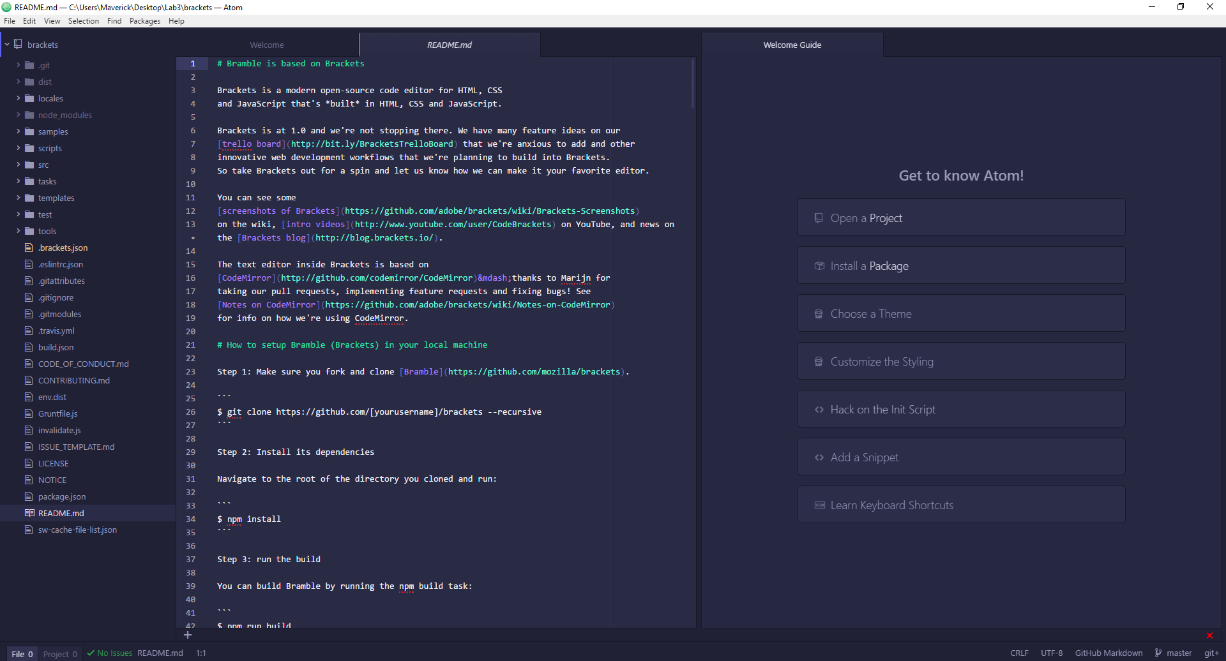Expand the src folder chevron
1226x661 pixels.
coord(19,165)
